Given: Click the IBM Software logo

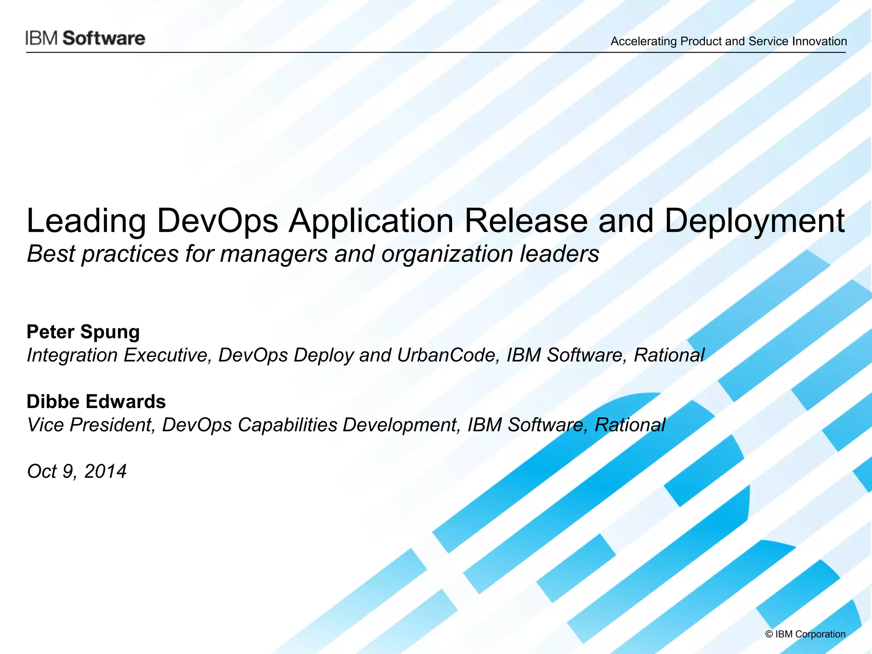Looking at the screenshot, I should tap(85, 38).
